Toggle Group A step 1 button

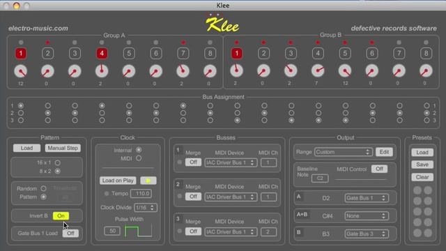21,53
